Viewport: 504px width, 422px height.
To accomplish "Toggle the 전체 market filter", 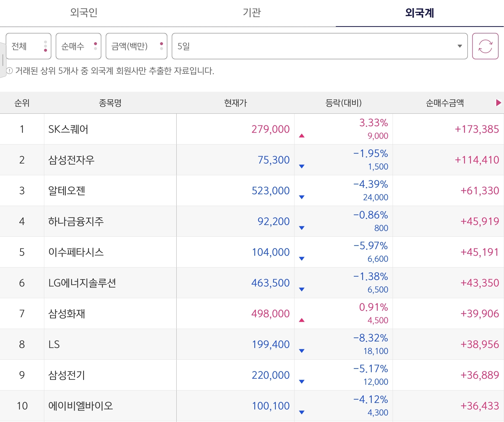I will [29, 46].
